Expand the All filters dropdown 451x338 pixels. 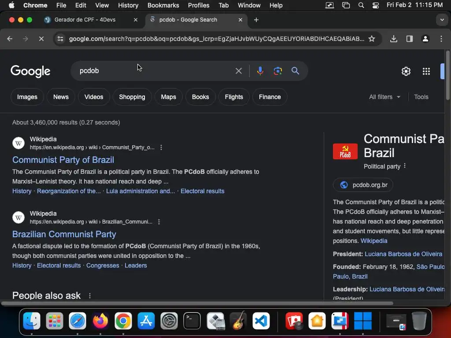[384, 97]
